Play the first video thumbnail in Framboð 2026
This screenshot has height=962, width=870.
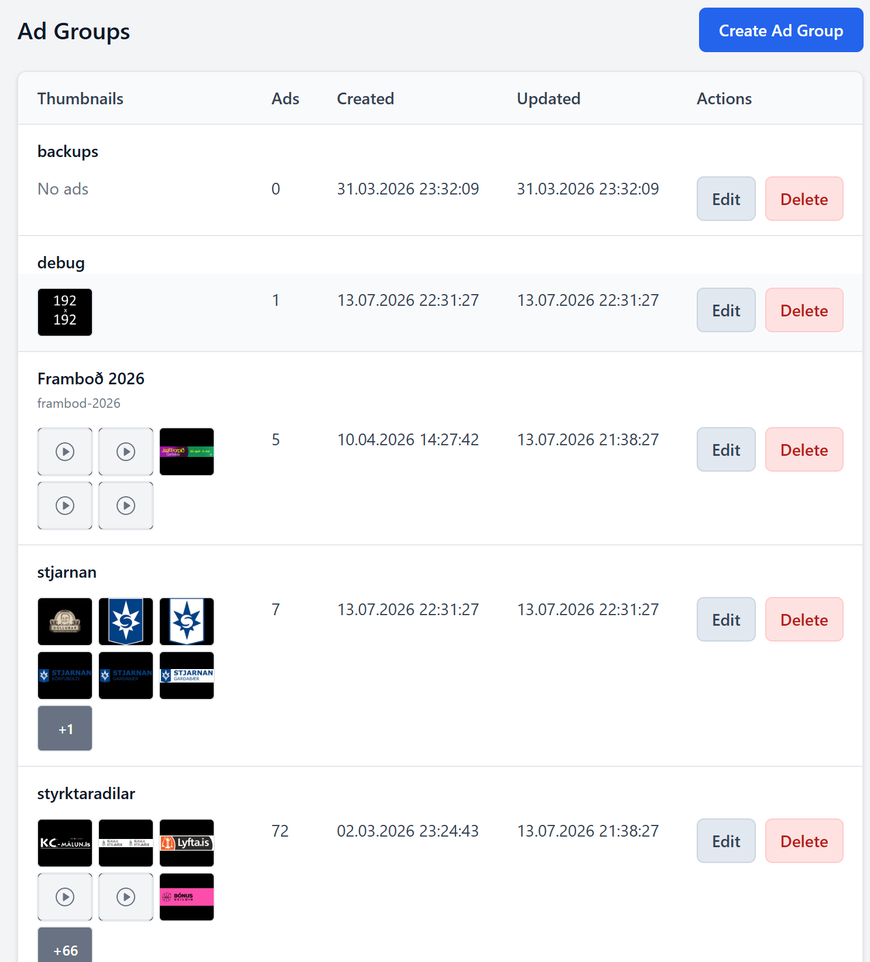(x=65, y=452)
